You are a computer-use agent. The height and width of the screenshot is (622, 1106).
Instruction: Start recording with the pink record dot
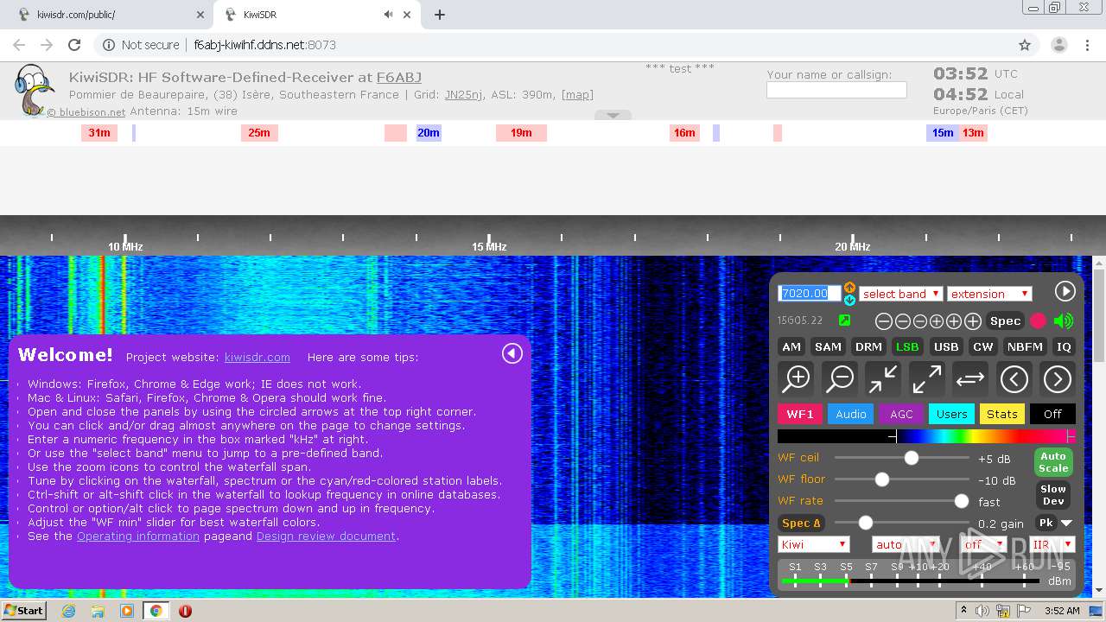tap(1038, 321)
